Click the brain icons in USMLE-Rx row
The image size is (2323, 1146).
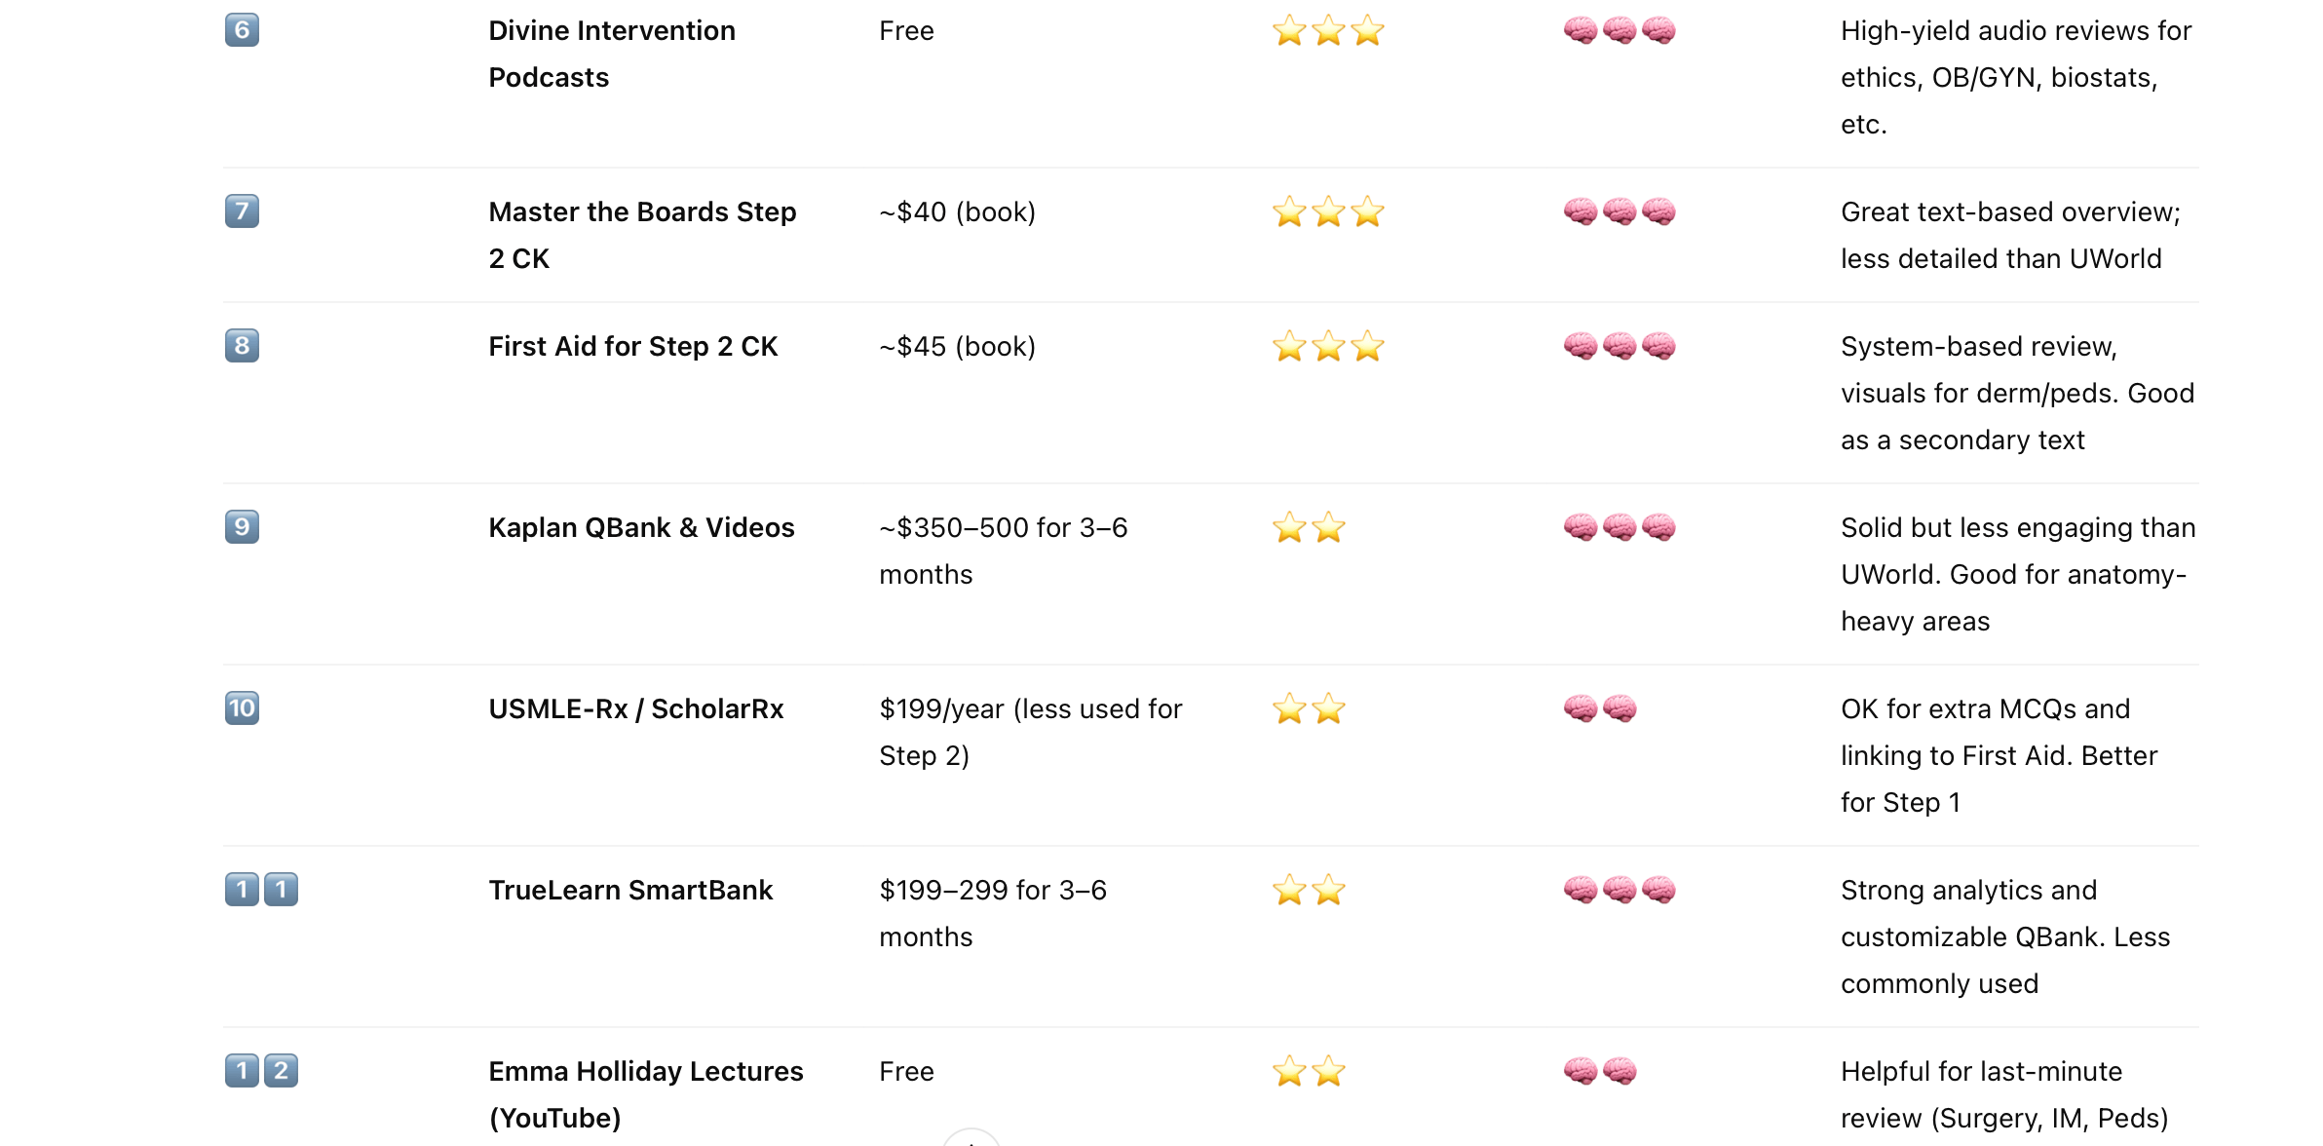pyautogui.click(x=1600, y=708)
